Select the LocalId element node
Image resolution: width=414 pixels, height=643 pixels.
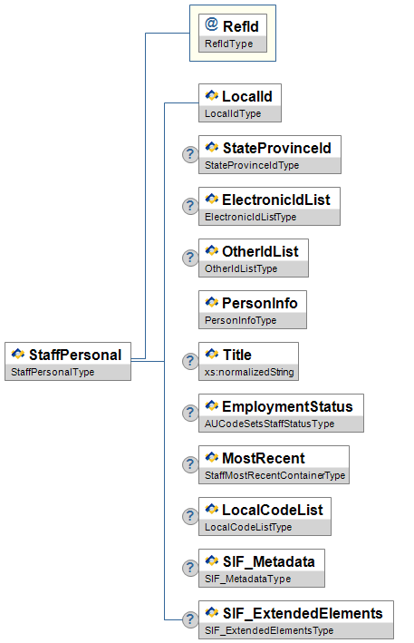240,102
